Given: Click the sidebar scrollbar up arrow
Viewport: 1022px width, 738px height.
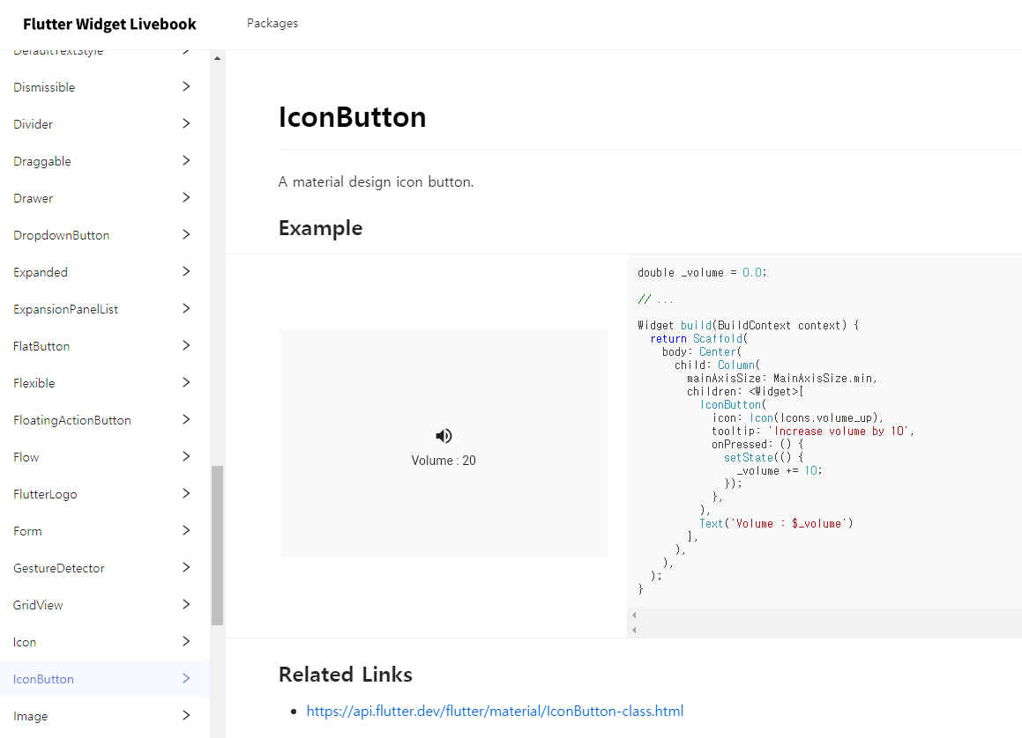Looking at the screenshot, I should point(218,59).
